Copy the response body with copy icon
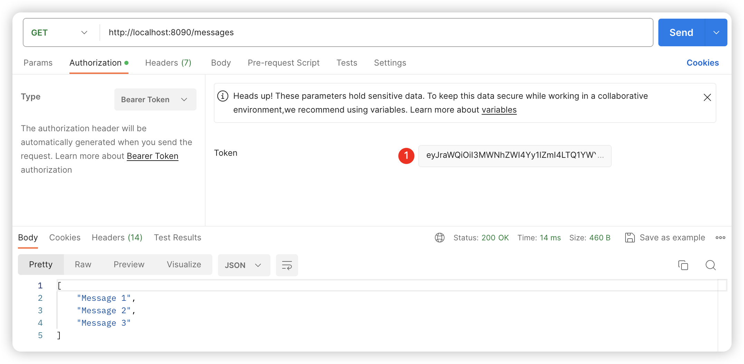The width and height of the screenshot is (744, 364). click(683, 265)
